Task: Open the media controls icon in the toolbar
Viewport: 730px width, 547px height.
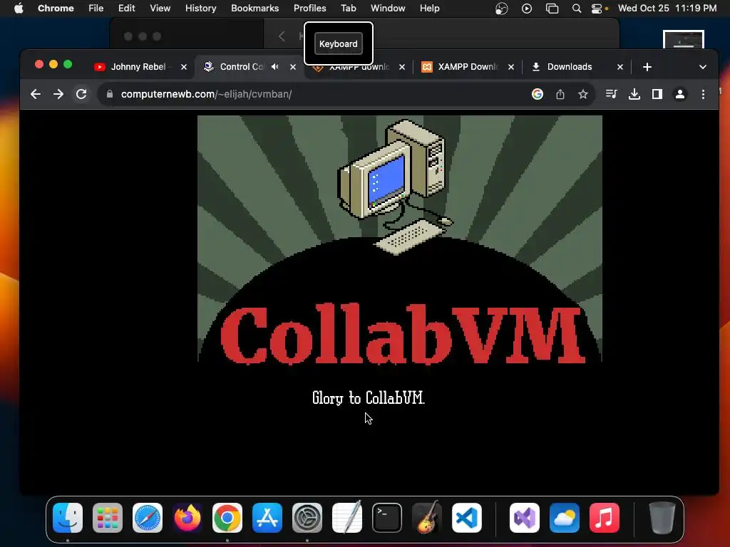Action: [x=611, y=95]
